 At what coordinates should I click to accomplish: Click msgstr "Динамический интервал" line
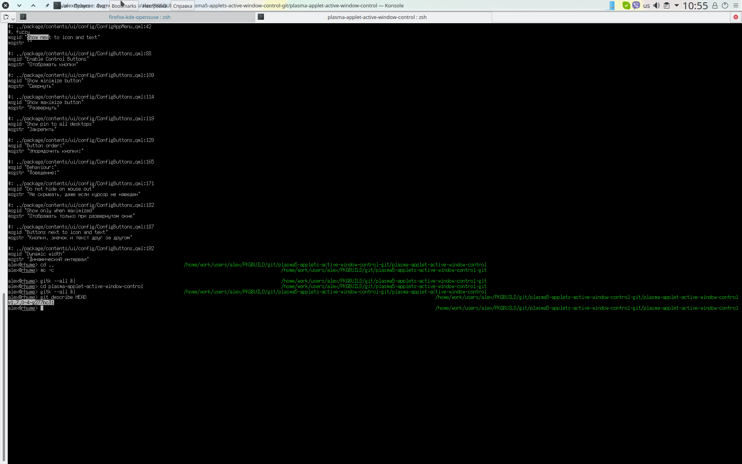[x=48, y=259]
